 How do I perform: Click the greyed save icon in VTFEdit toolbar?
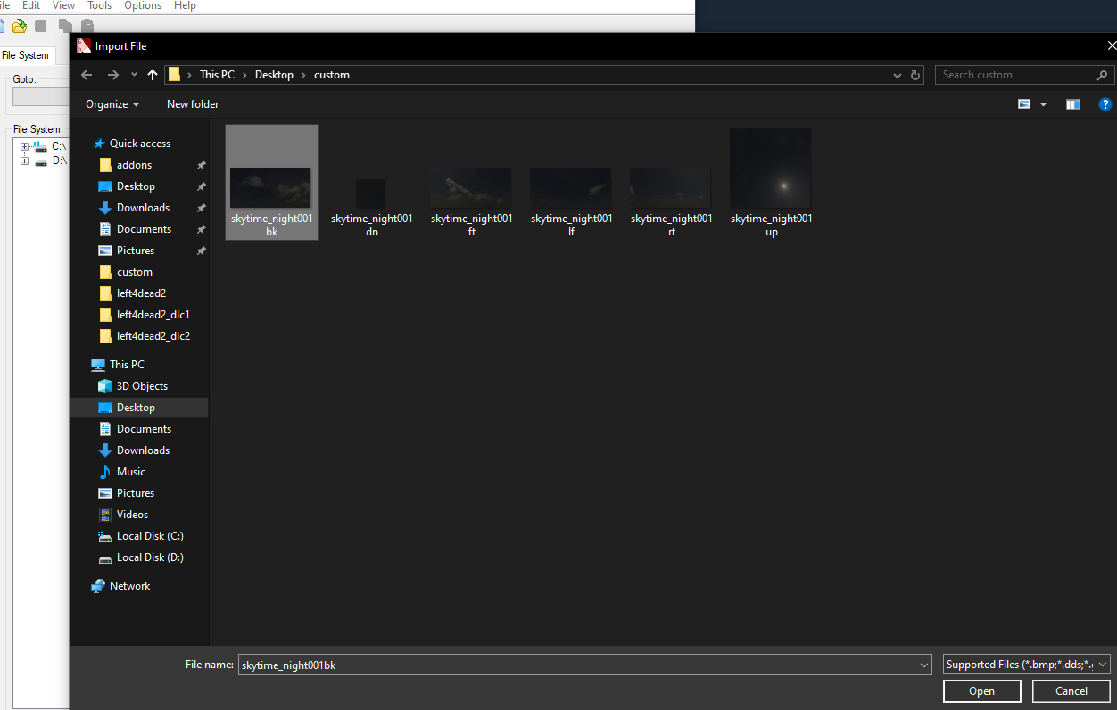[41, 26]
